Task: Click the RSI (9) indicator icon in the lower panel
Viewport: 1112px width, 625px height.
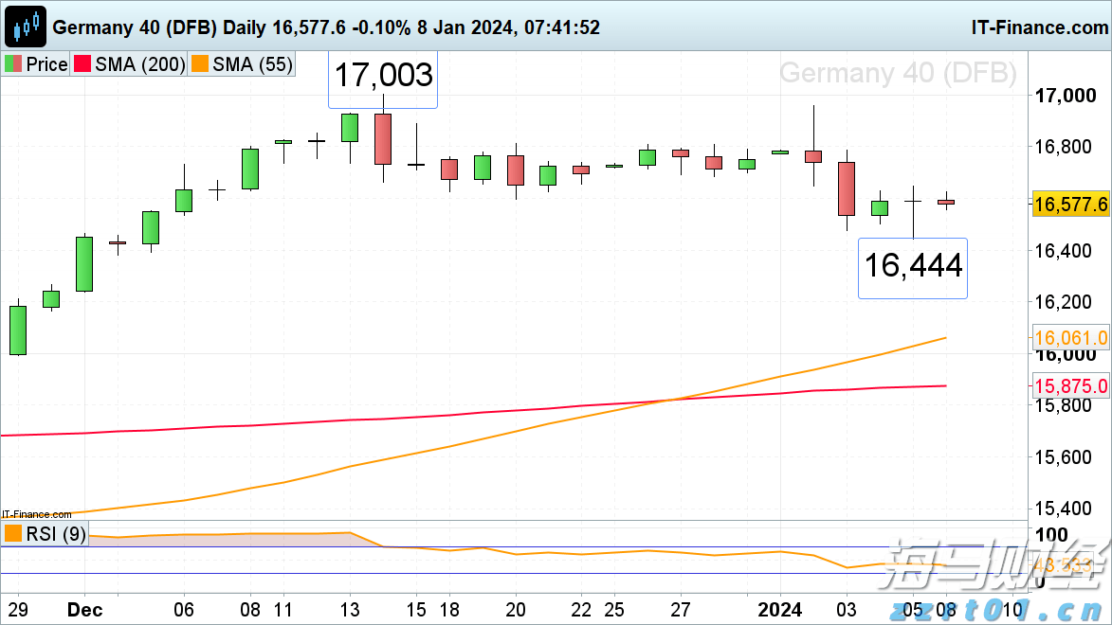Action: click(13, 534)
